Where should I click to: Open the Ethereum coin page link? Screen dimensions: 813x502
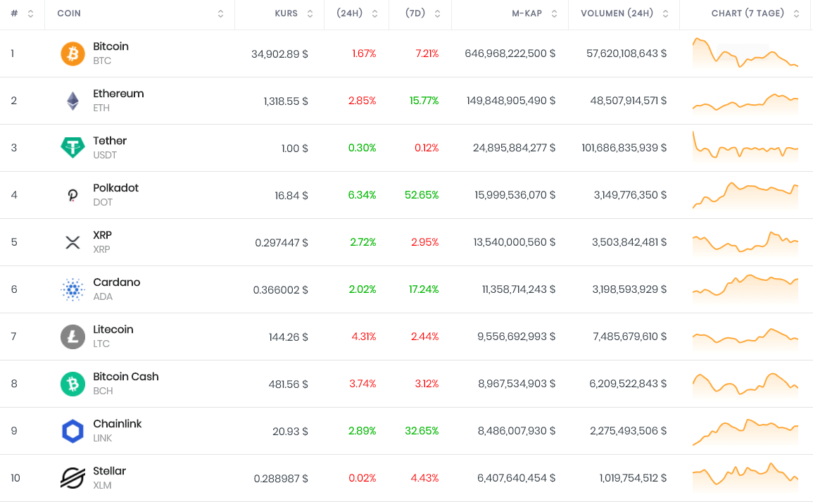pyautogui.click(x=118, y=94)
